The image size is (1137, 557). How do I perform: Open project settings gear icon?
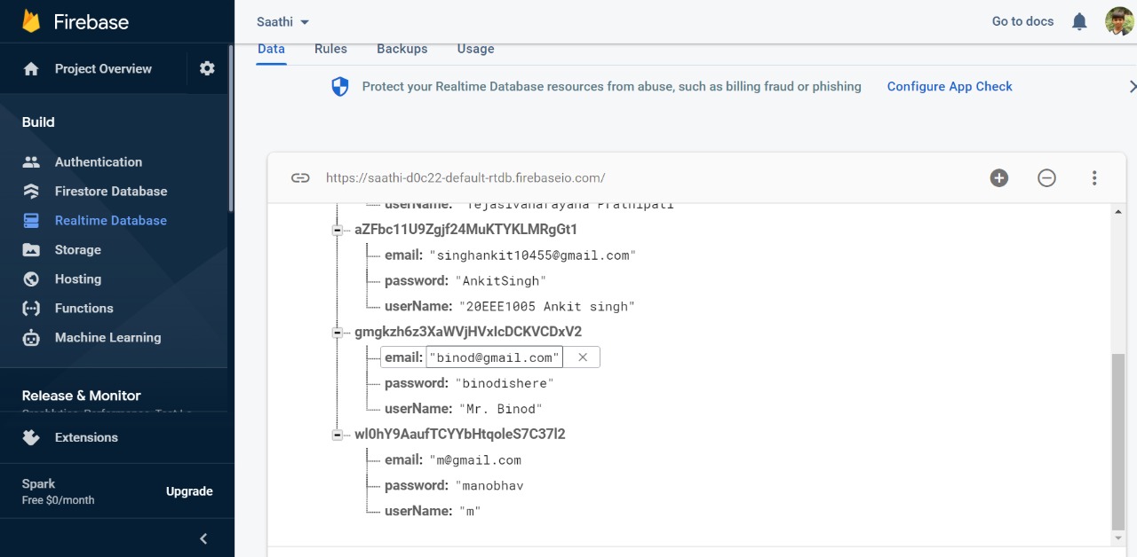pyautogui.click(x=207, y=68)
